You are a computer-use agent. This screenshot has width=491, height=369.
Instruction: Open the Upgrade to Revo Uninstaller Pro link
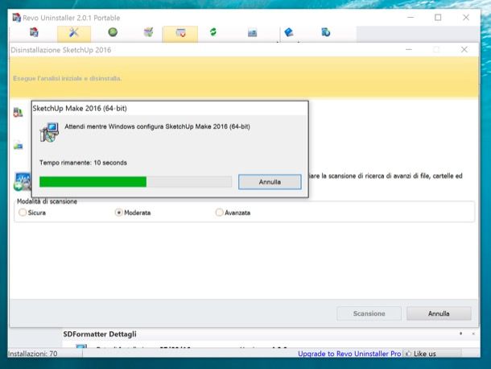pos(349,354)
